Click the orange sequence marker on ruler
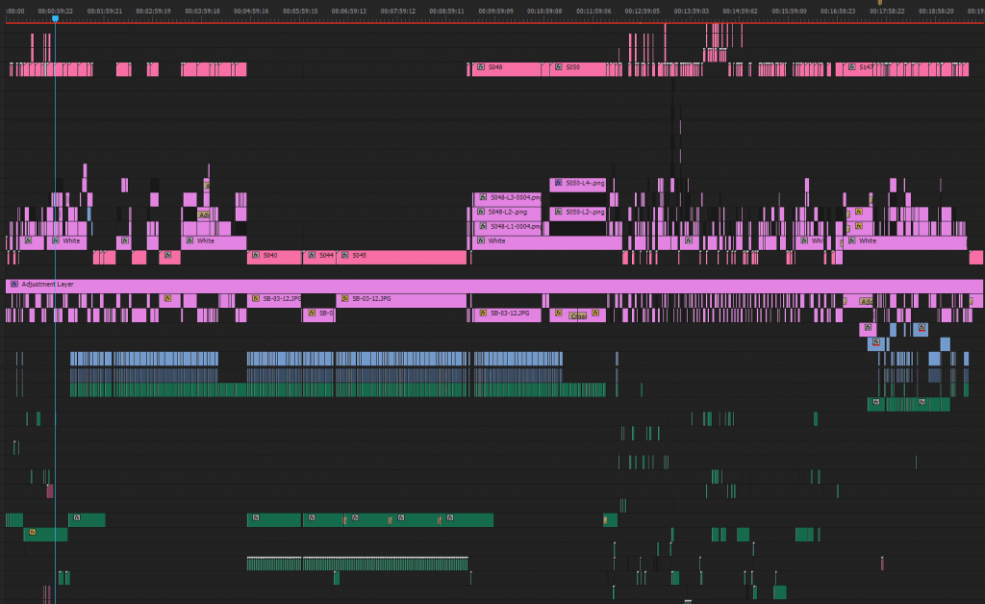 (879, 3)
